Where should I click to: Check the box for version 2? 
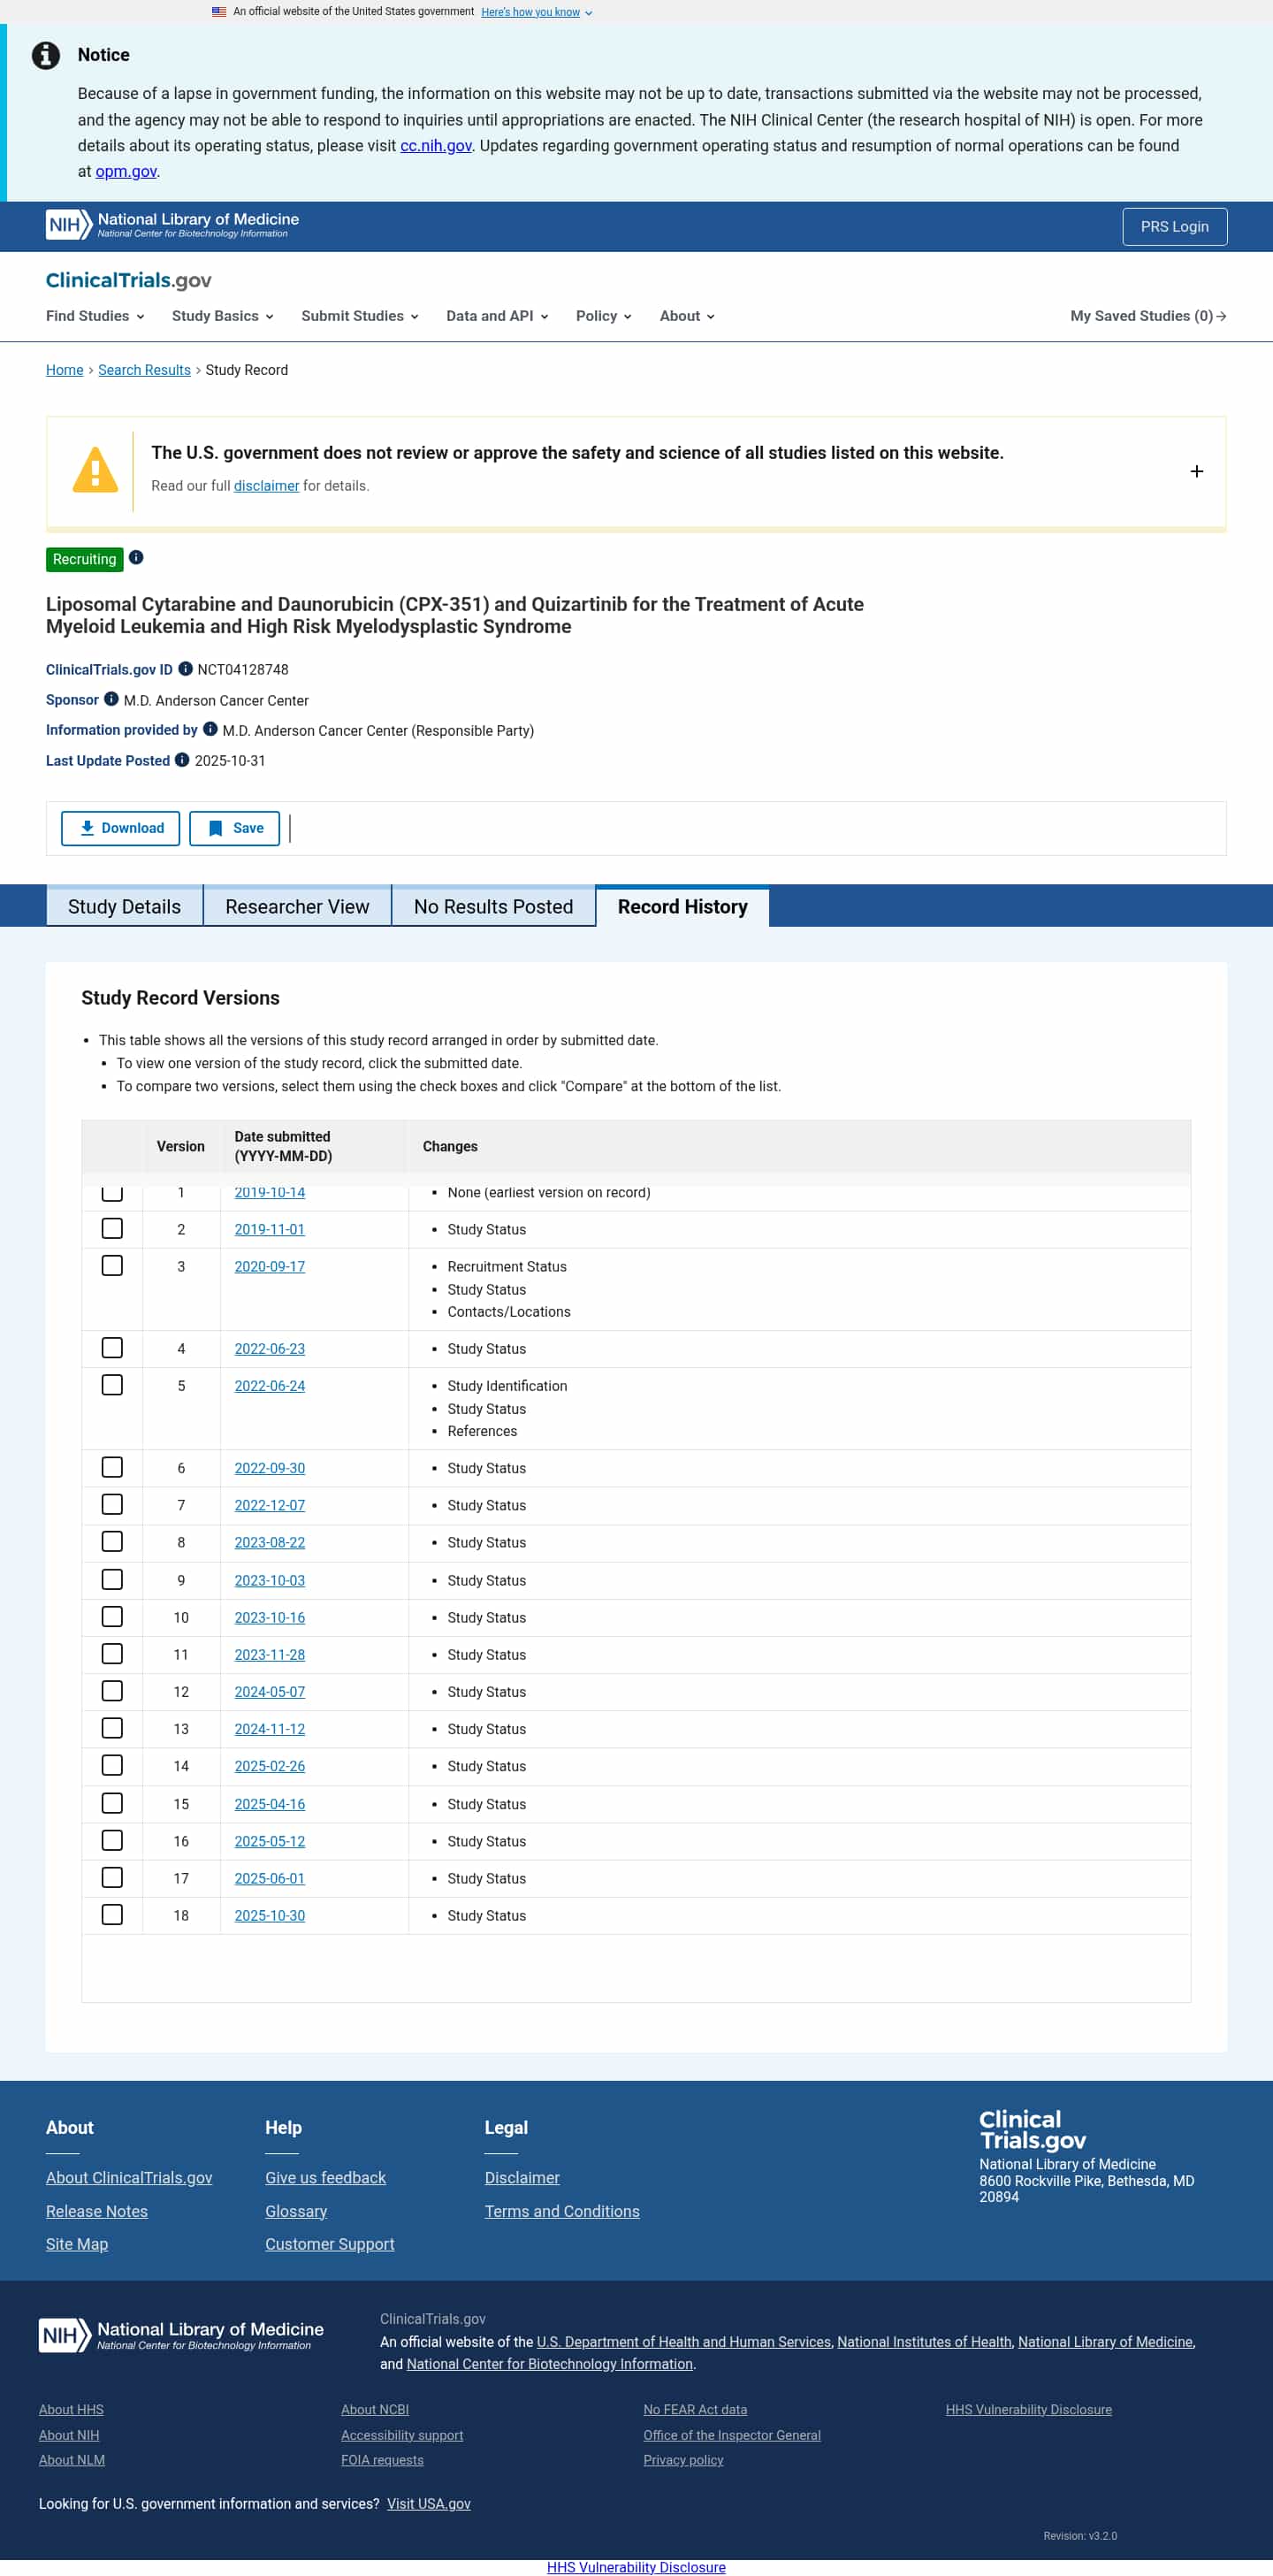click(112, 1228)
